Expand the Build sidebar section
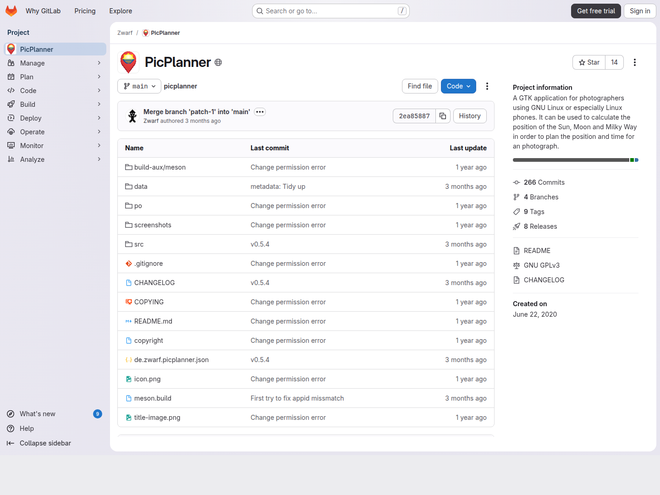Screen dimensions: 660x495 click(x=55, y=104)
